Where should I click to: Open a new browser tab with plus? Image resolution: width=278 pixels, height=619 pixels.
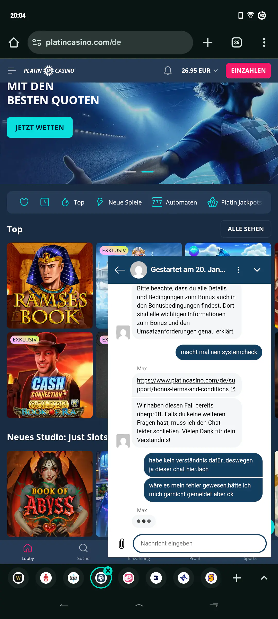pos(208,43)
